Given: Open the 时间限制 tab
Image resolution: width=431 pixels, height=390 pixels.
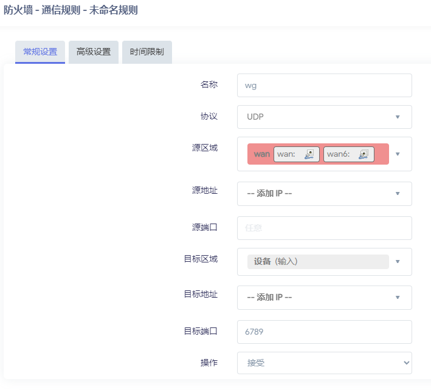Looking at the screenshot, I should tap(147, 52).
